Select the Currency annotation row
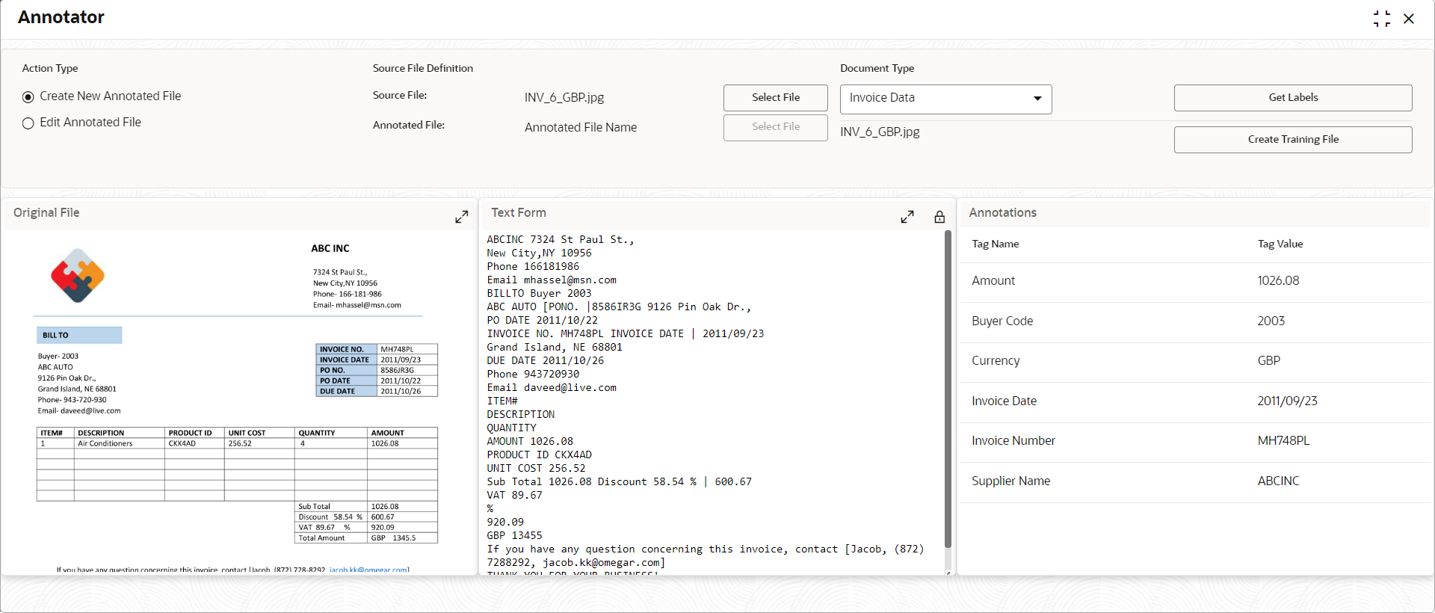The width and height of the screenshot is (1435, 613). pos(1194,361)
